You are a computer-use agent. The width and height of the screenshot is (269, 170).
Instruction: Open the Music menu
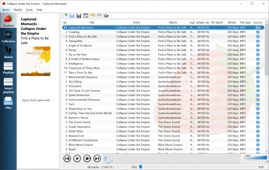click(x=6, y=10)
